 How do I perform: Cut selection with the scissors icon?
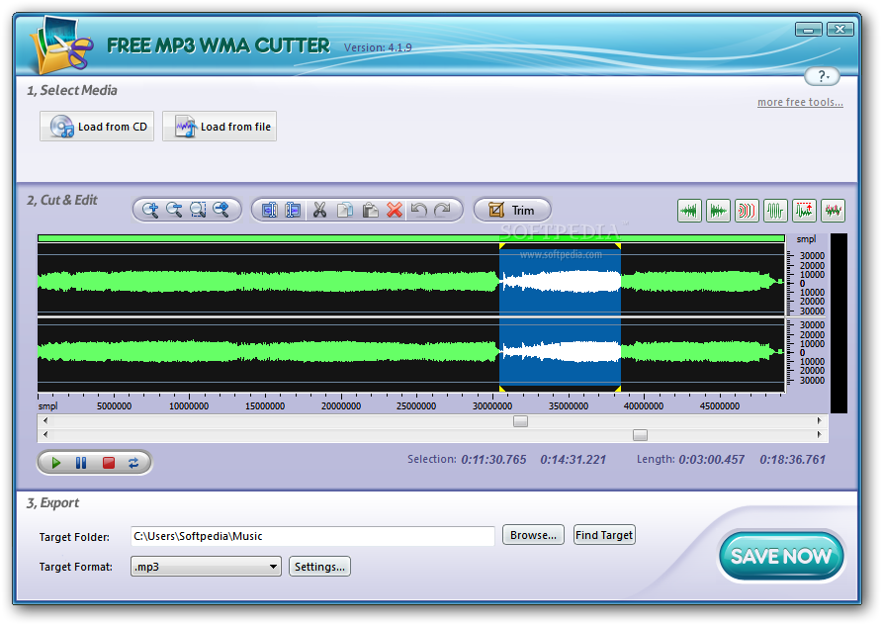pyautogui.click(x=319, y=210)
